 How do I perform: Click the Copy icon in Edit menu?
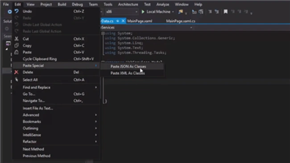coord(17,45)
